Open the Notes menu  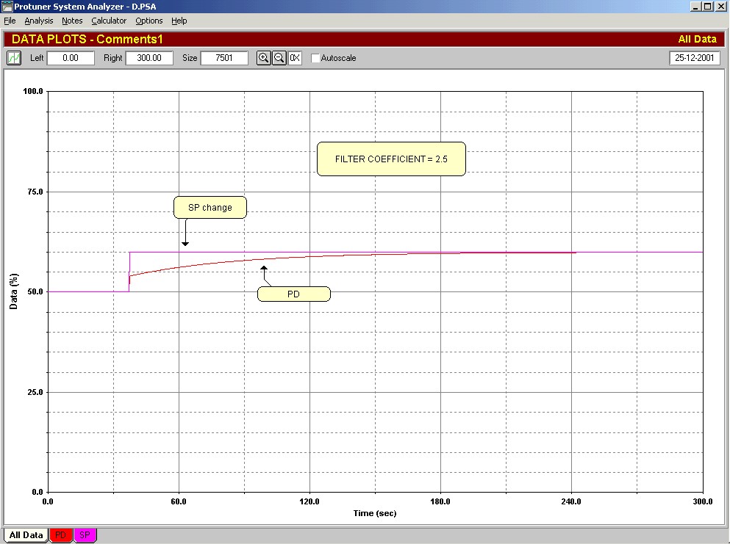coord(72,21)
